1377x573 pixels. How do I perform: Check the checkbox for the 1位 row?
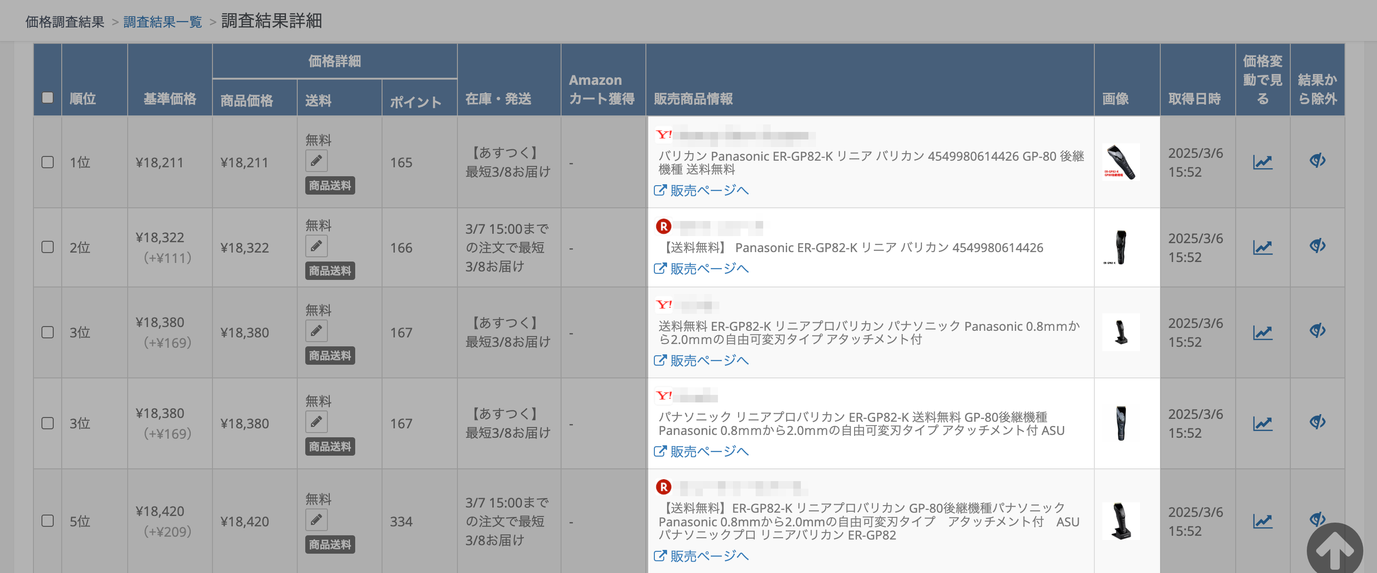pyautogui.click(x=48, y=162)
